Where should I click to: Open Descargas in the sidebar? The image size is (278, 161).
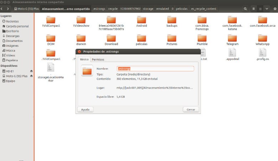(12, 36)
